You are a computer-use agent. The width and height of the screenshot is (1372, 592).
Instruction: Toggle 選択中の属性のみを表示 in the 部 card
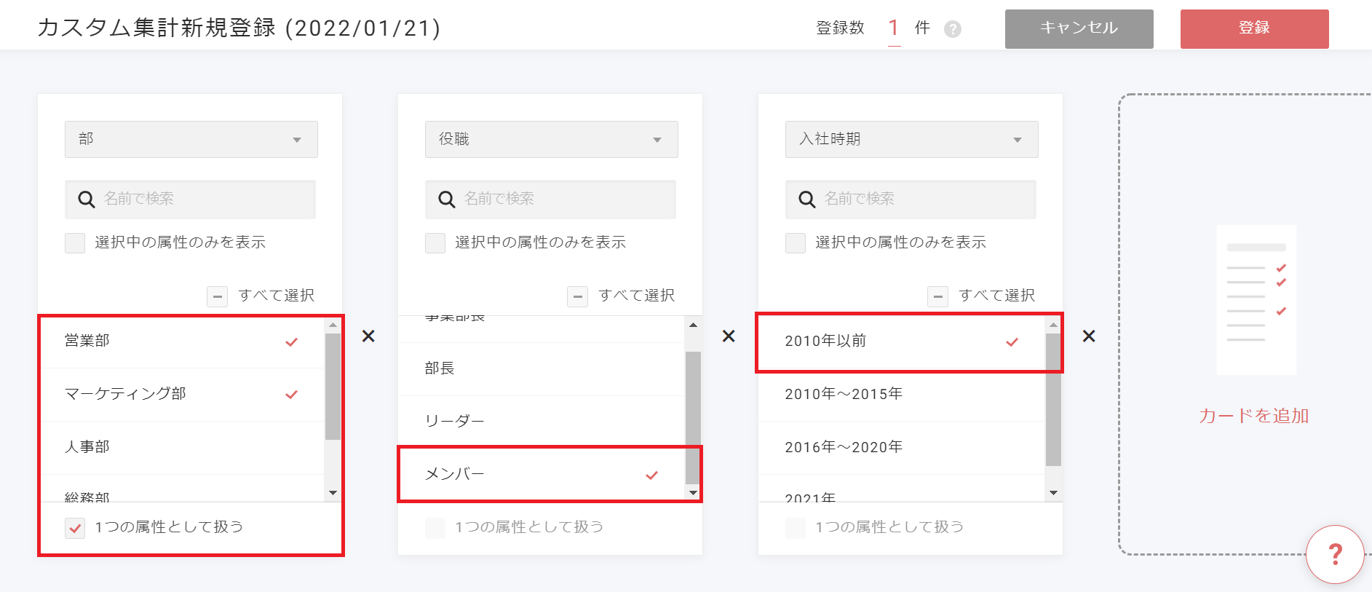click(75, 243)
